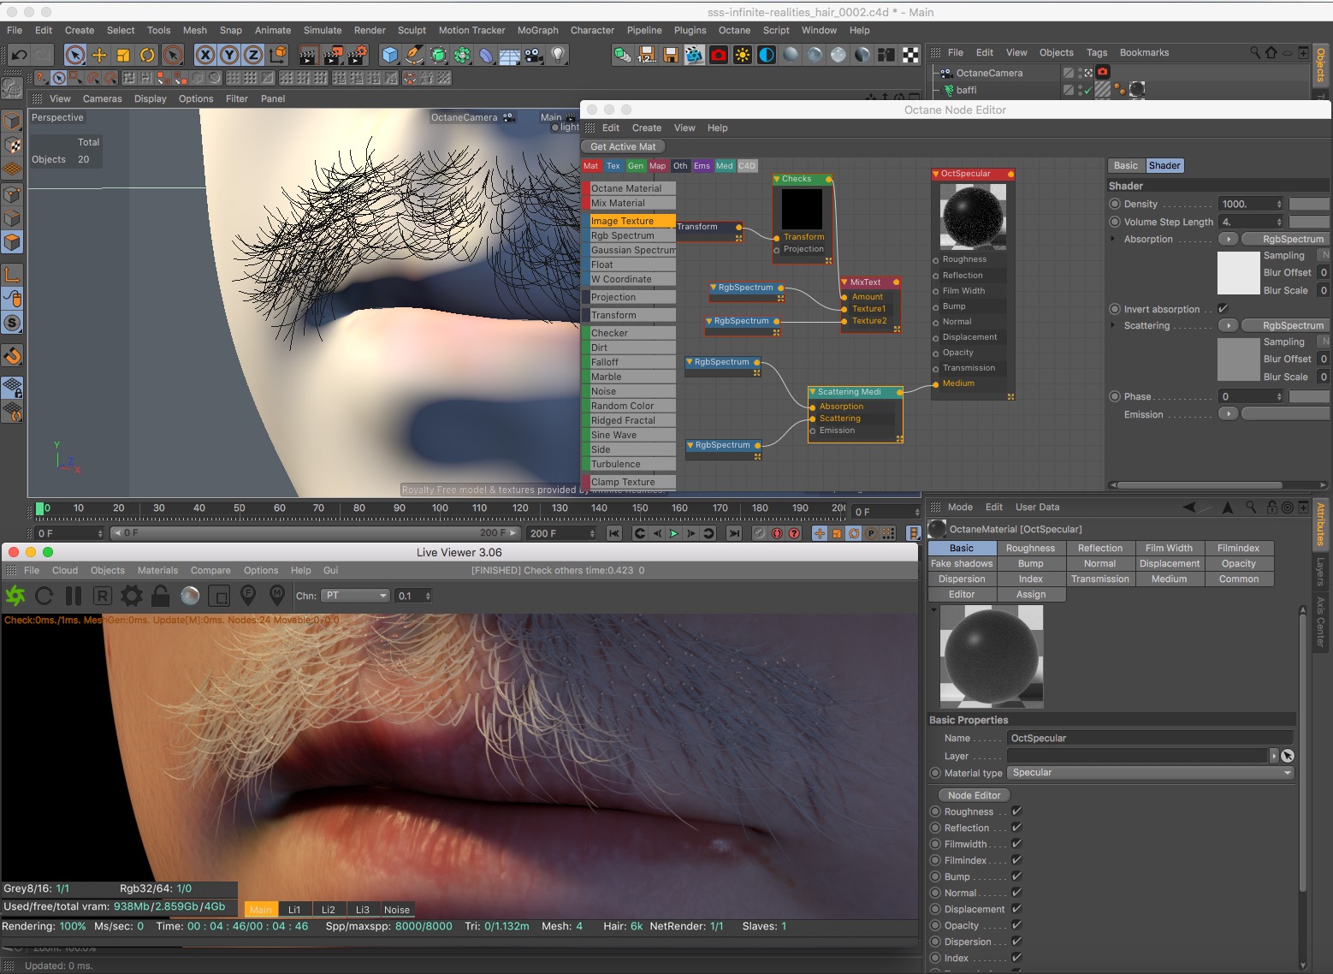The width and height of the screenshot is (1333, 974).
Task: Toggle the Bump channel checkbox
Action: (1016, 876)
